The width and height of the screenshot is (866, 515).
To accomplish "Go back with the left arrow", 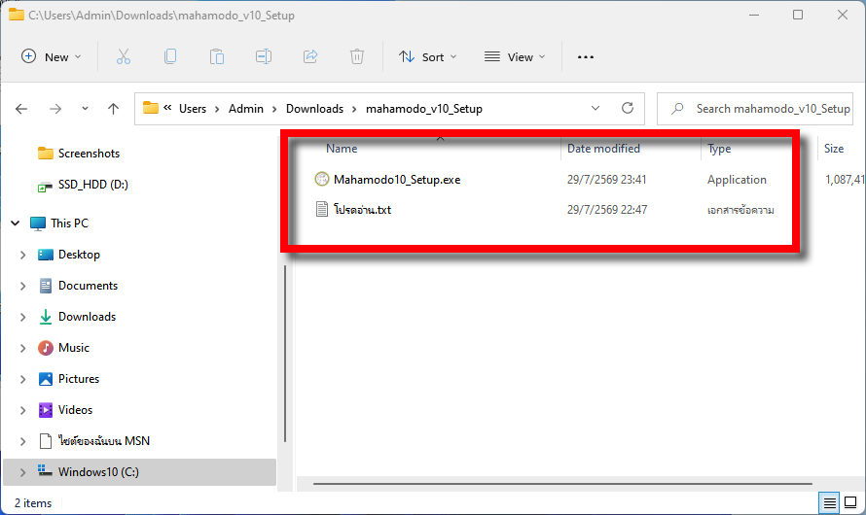I will coord(21,109).
